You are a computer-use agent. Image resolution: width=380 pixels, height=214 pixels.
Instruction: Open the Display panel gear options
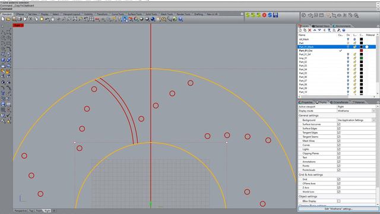pyautogui.click(x=378, y=102)
